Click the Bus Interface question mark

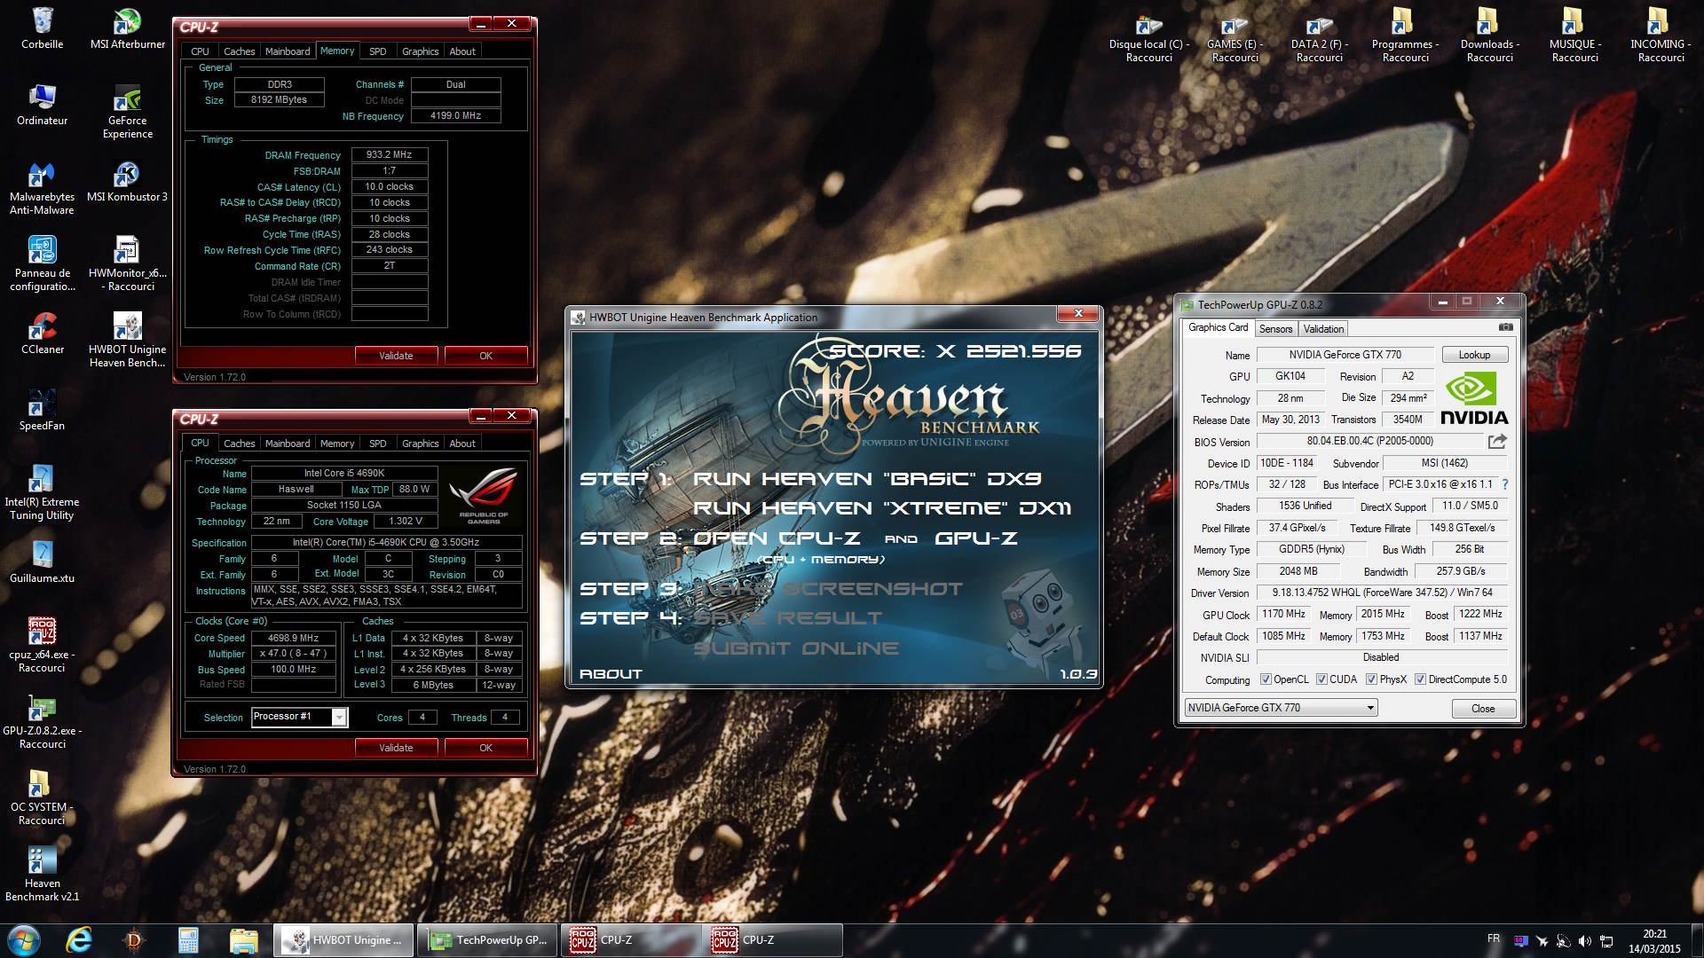[x=1504, y=484]
